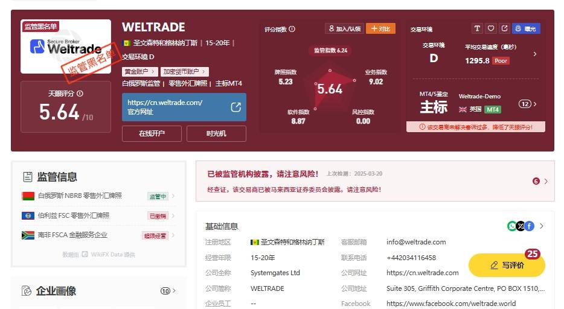The height and width of the screenshot is (309, 564).
Task: Click the 业务指数 9.02 score
Action: (376, 77)
